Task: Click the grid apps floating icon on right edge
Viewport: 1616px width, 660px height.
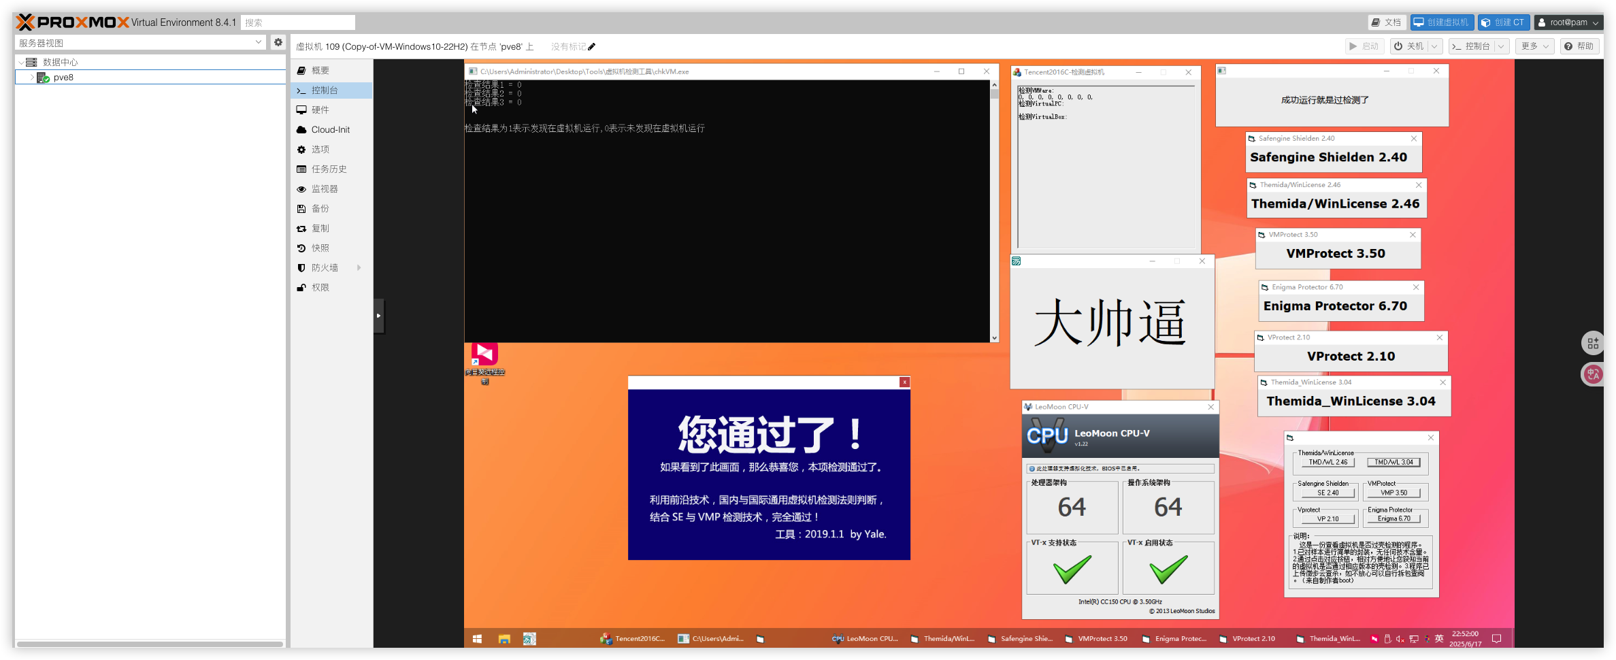Action: 1593,344
